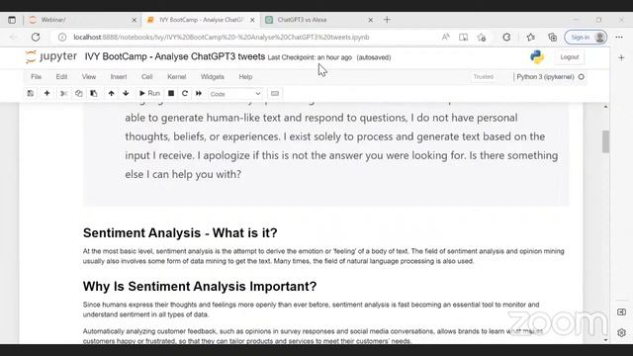Click the Python 3 (ipykernel) kernel name
Screen dimensions: 633x356
(x=545, y=77)
